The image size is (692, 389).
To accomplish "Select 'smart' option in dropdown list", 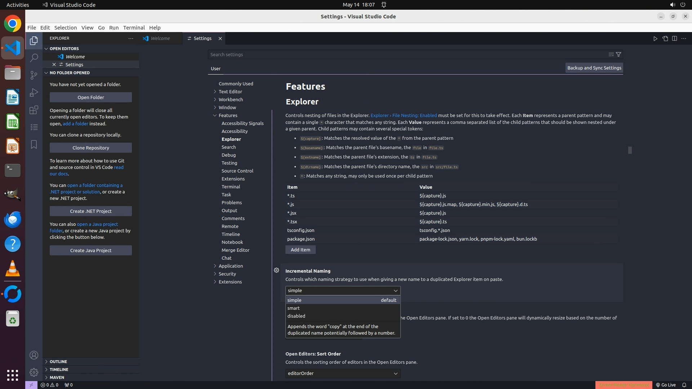I will (x=293, y=308).
